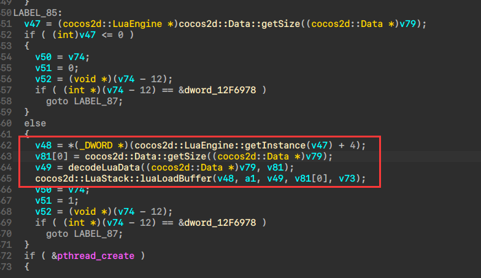Click cocos2d::LuaStack::luaLoadBuffer call on line 65
481x278 pixels.
click(123, 179)
